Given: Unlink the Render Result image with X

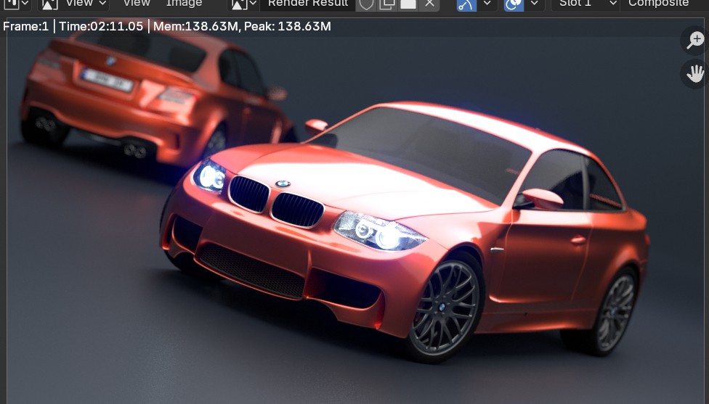Looking at the screenshot, I should [x=429, y=4].
